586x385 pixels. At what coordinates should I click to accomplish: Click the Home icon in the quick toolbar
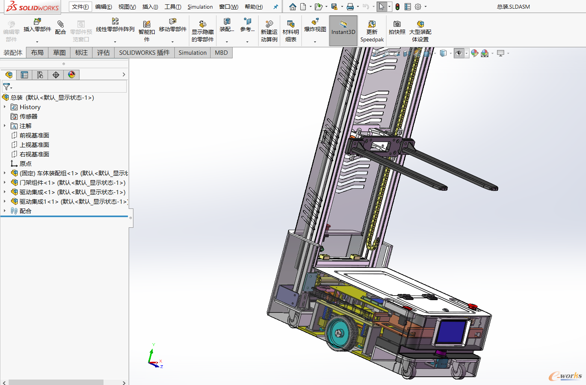click(x=292, y=7)
